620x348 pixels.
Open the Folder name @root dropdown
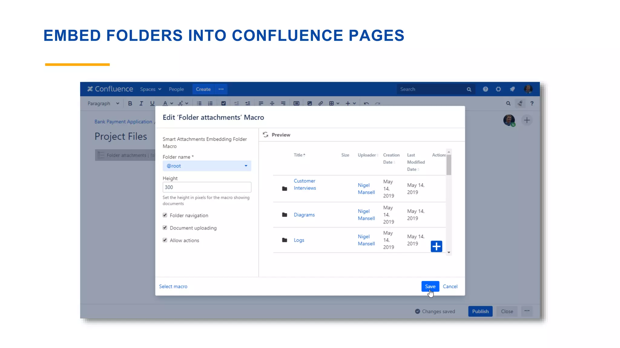tap(207, 166)
